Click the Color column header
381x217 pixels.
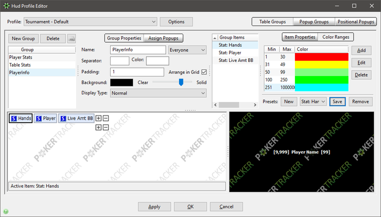(x=322, y=49)
